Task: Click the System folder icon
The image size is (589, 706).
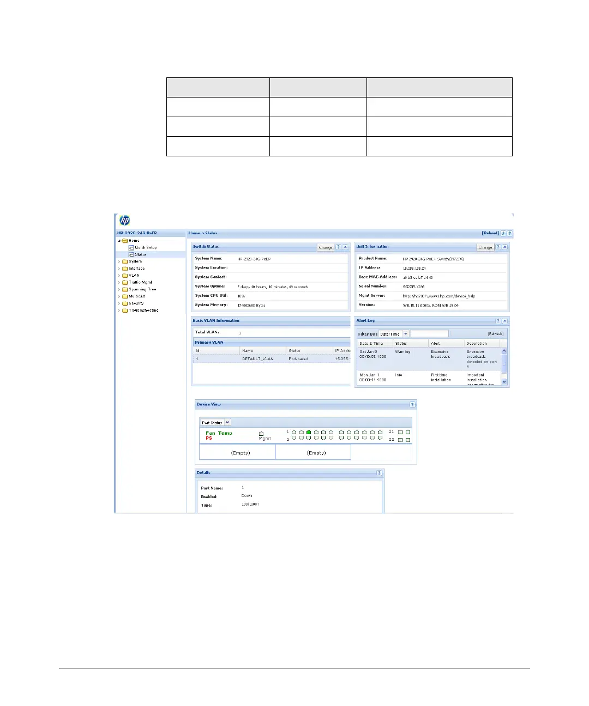Action: [125, 261]
